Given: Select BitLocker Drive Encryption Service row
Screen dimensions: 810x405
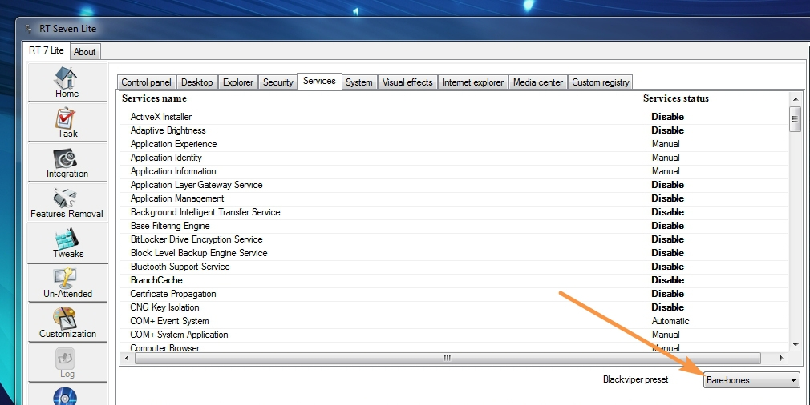Looking at the screenshot, I should pyautogui.click(x=455, y=239).
